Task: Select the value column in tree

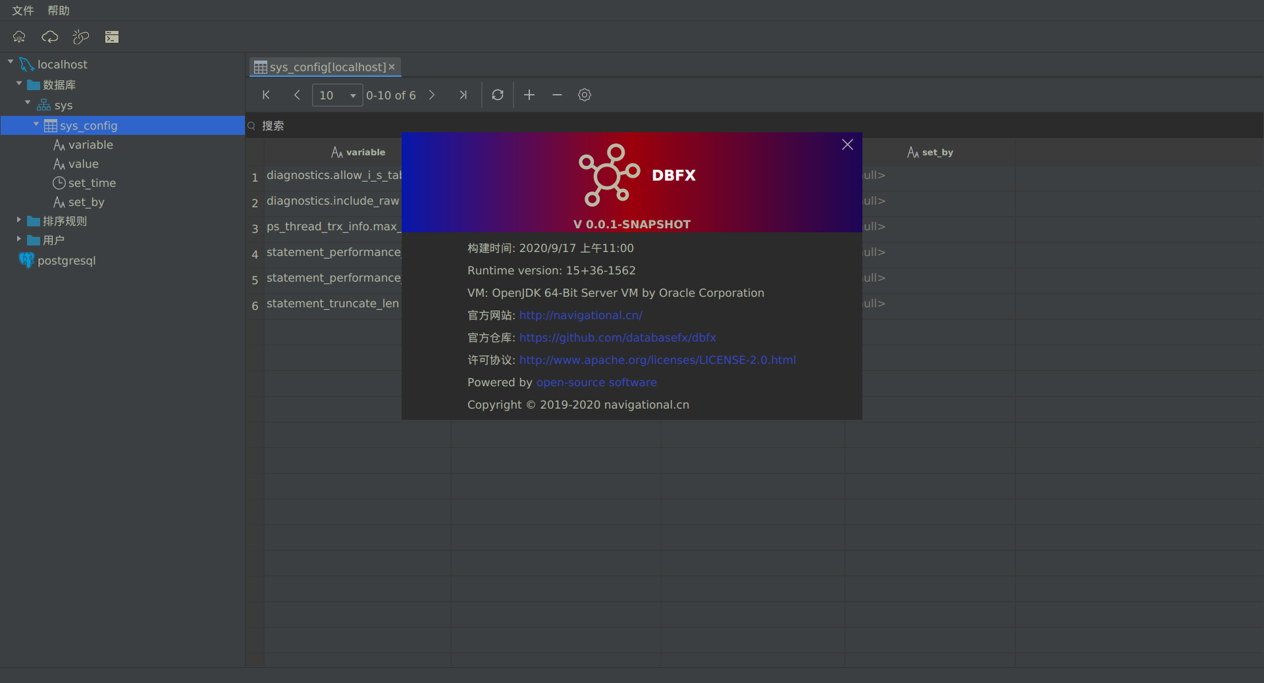Action: click(x=84, y=164)
